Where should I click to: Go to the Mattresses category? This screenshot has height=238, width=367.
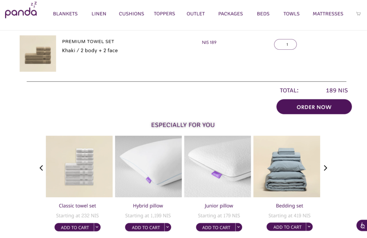[328, 14]
